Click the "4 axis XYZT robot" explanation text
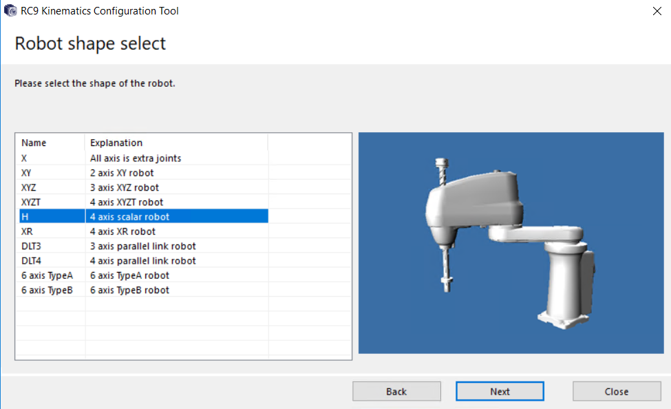The height and width of the screenshot is (409, 671). pos(127,202)
